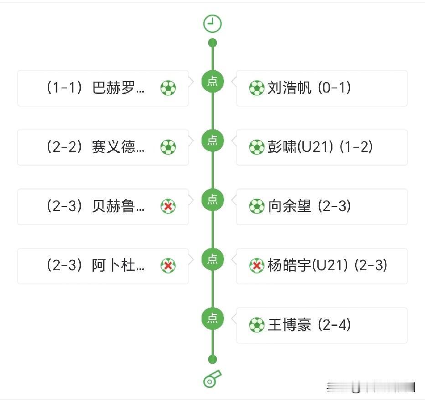Click soccer ball icon beside 巴赫罗 (1-1)
The image size is (425, 402).
(168, 88)
